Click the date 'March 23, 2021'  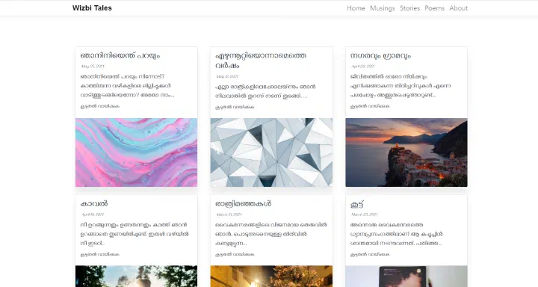pos(365,215)
